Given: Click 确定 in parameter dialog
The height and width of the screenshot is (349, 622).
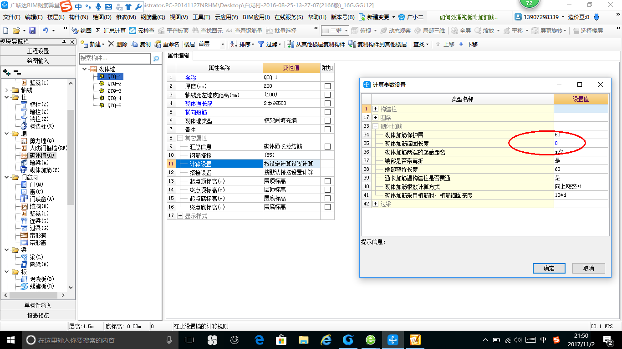Looking at the screenshot, I should [549, 268].
